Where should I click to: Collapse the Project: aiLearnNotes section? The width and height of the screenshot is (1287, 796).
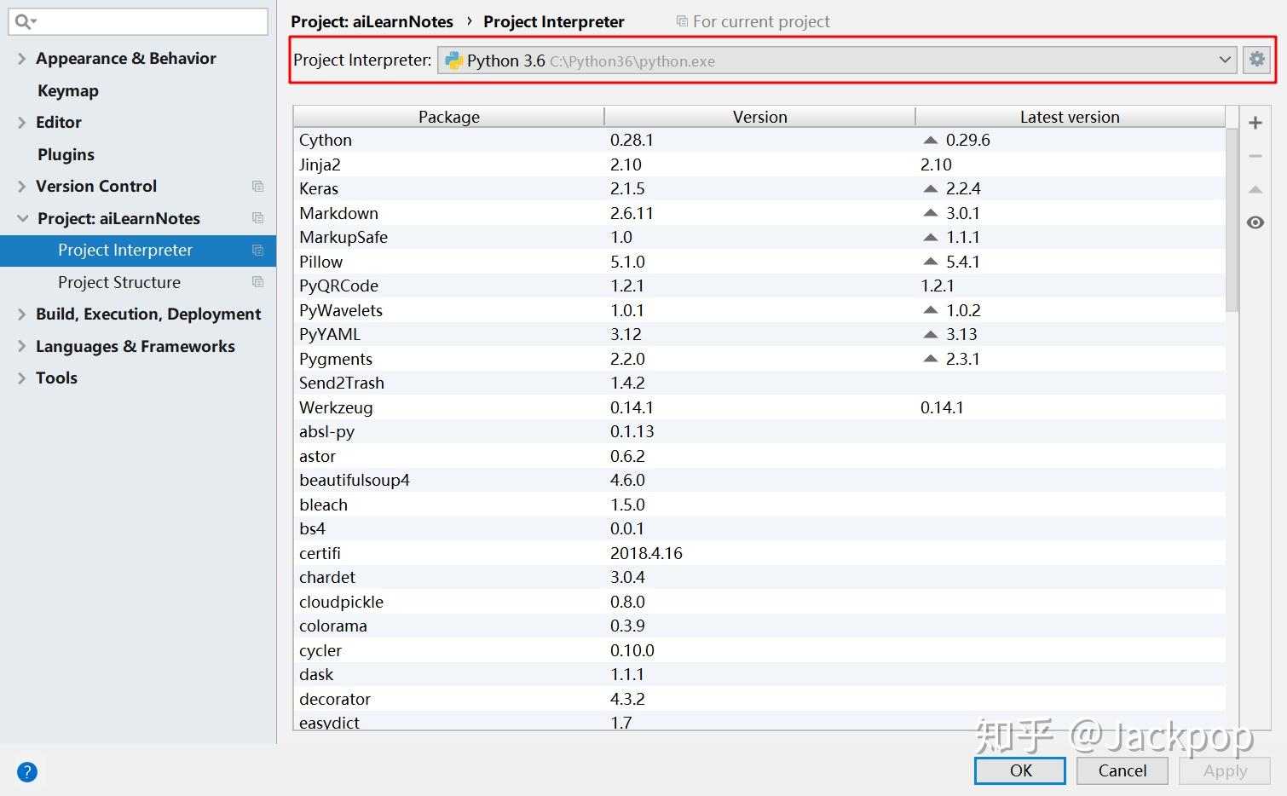pyautogui.click(x=22, y=218)
